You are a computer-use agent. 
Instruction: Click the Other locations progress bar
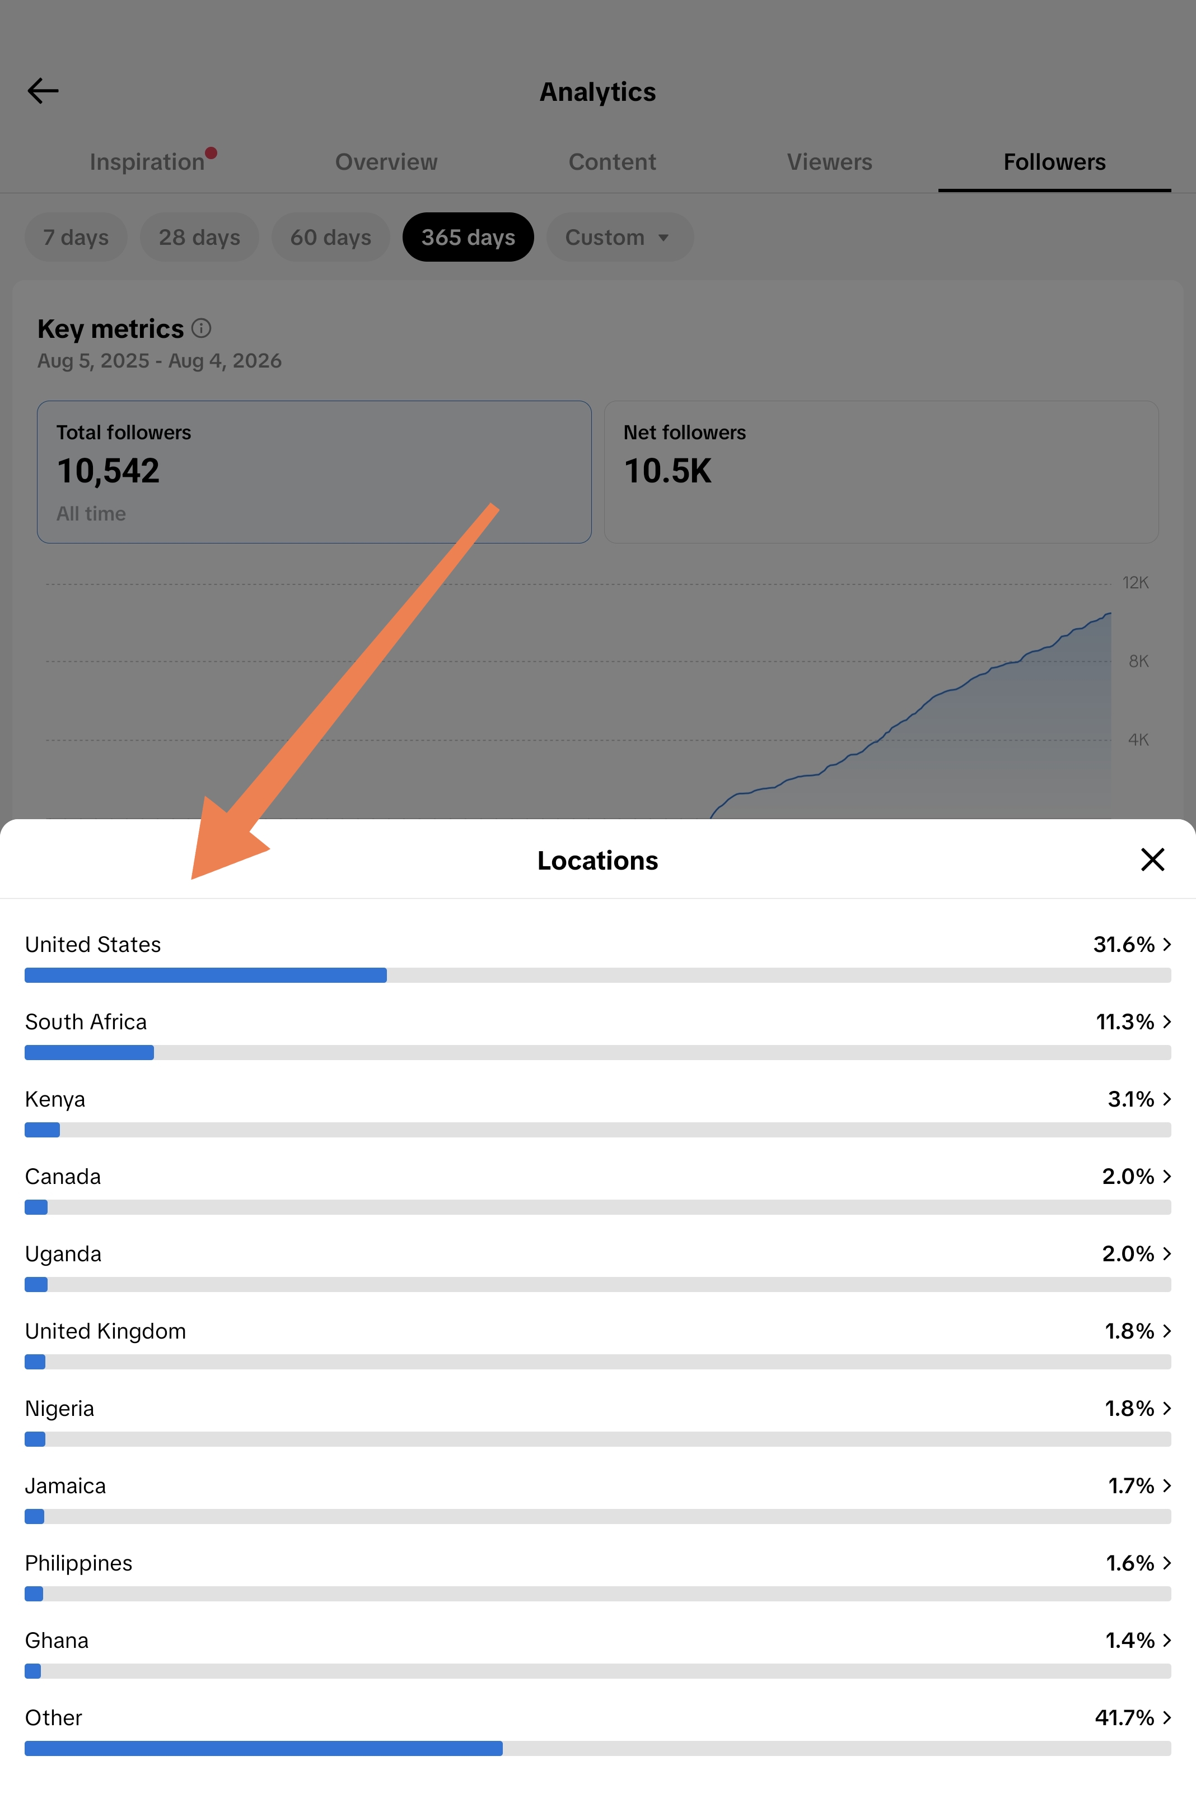(x=597, y=1748)
